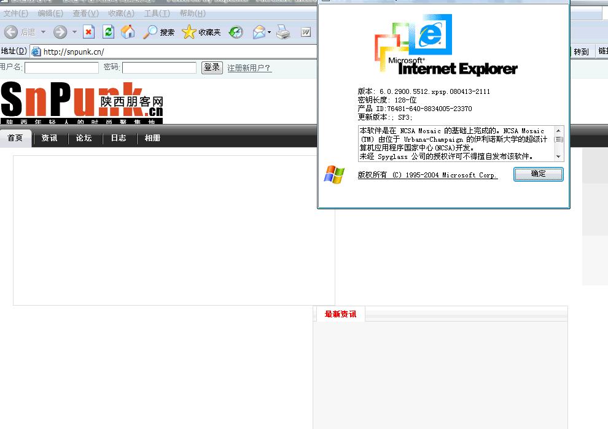
Task: Open the Back button history dropdown arrow
Action: (x=44, y=32)
